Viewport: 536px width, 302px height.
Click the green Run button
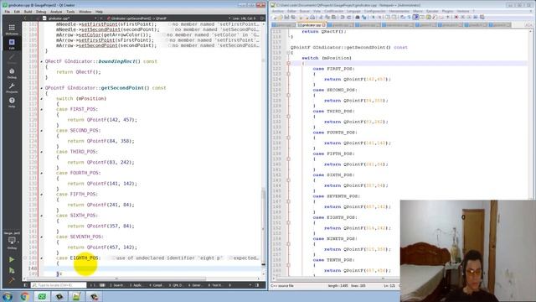click(12, 259)
